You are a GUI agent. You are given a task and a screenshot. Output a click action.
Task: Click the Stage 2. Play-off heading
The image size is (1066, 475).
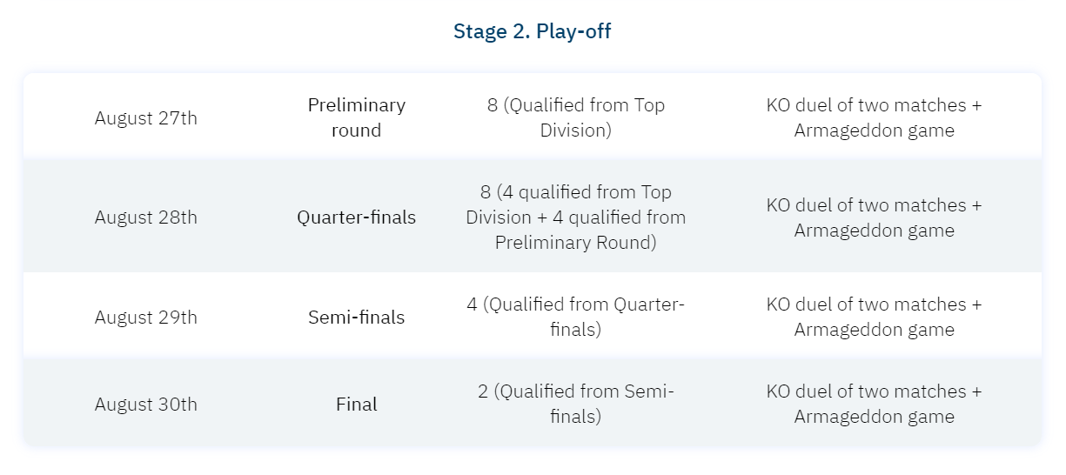pos(532,32)
